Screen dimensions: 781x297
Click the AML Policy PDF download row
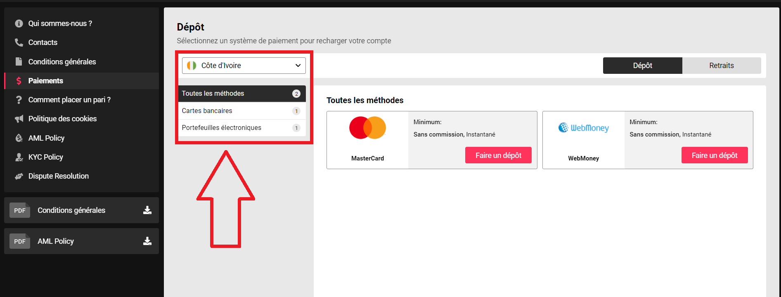click(x=81, y=241)
